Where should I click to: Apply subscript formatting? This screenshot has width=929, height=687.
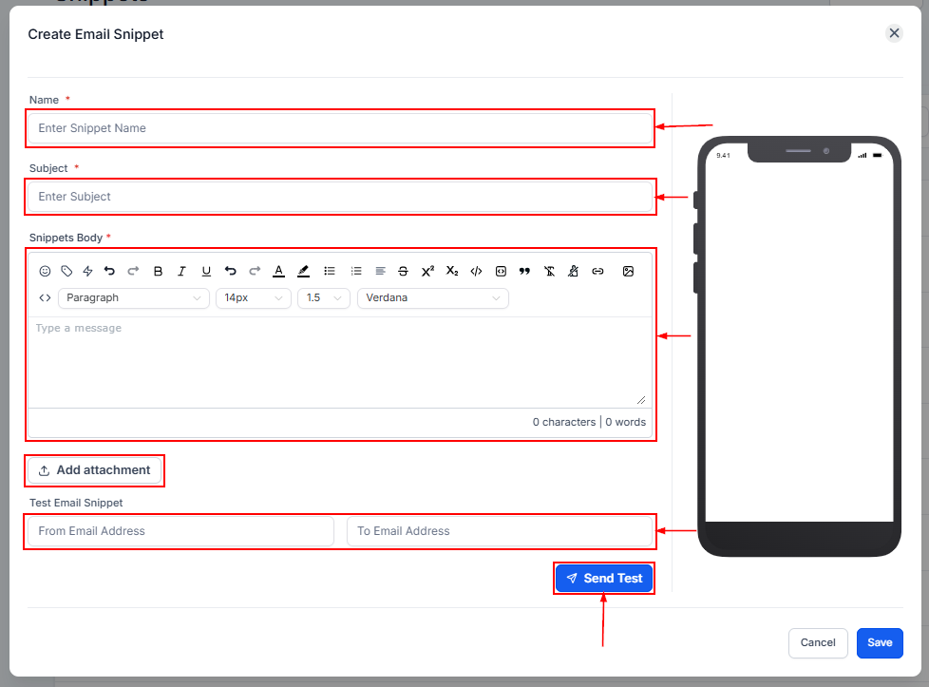click(x=452, y=271)
